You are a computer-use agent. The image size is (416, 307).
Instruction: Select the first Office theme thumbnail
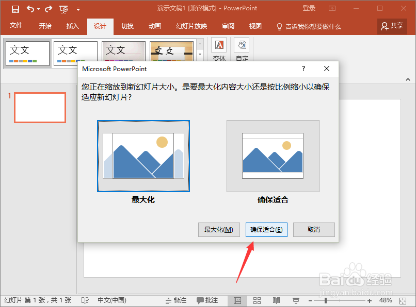click(x=27, y=53)
